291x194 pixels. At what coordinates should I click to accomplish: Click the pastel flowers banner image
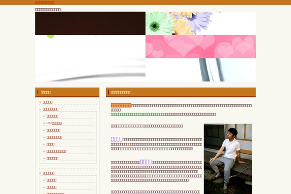pyautogui.click(x=201, y=23)
